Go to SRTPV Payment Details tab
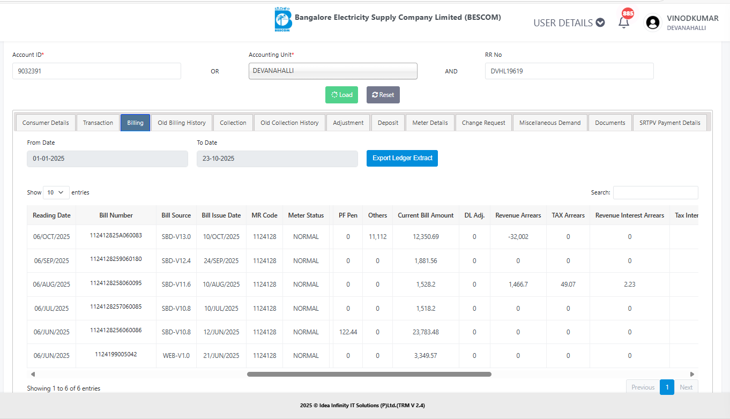This screenshot has width=730, height=419. tap(669, 123)
